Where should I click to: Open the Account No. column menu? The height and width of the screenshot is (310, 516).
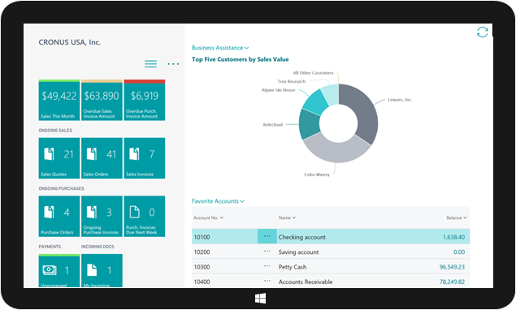208,217
